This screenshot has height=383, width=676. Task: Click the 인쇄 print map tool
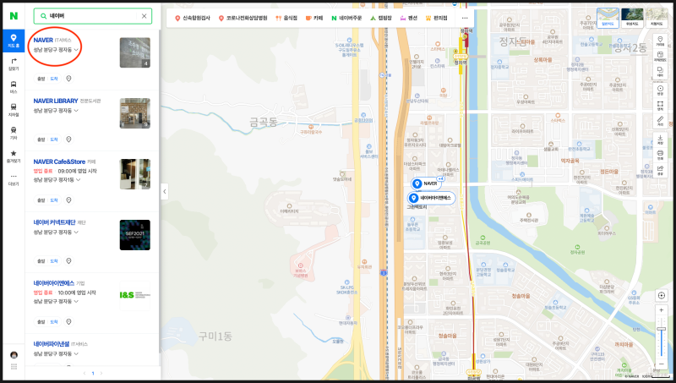(x=660, y=155)
